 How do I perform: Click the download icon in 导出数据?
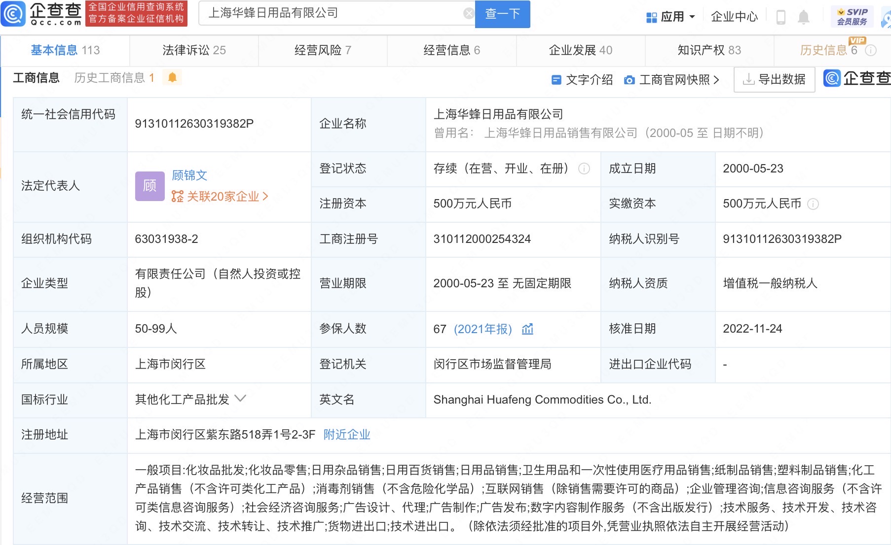click(748, 79)
